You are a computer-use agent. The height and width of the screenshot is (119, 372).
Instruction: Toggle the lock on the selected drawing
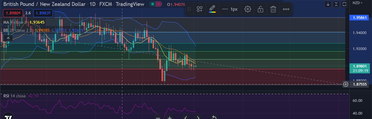point(260,9)
